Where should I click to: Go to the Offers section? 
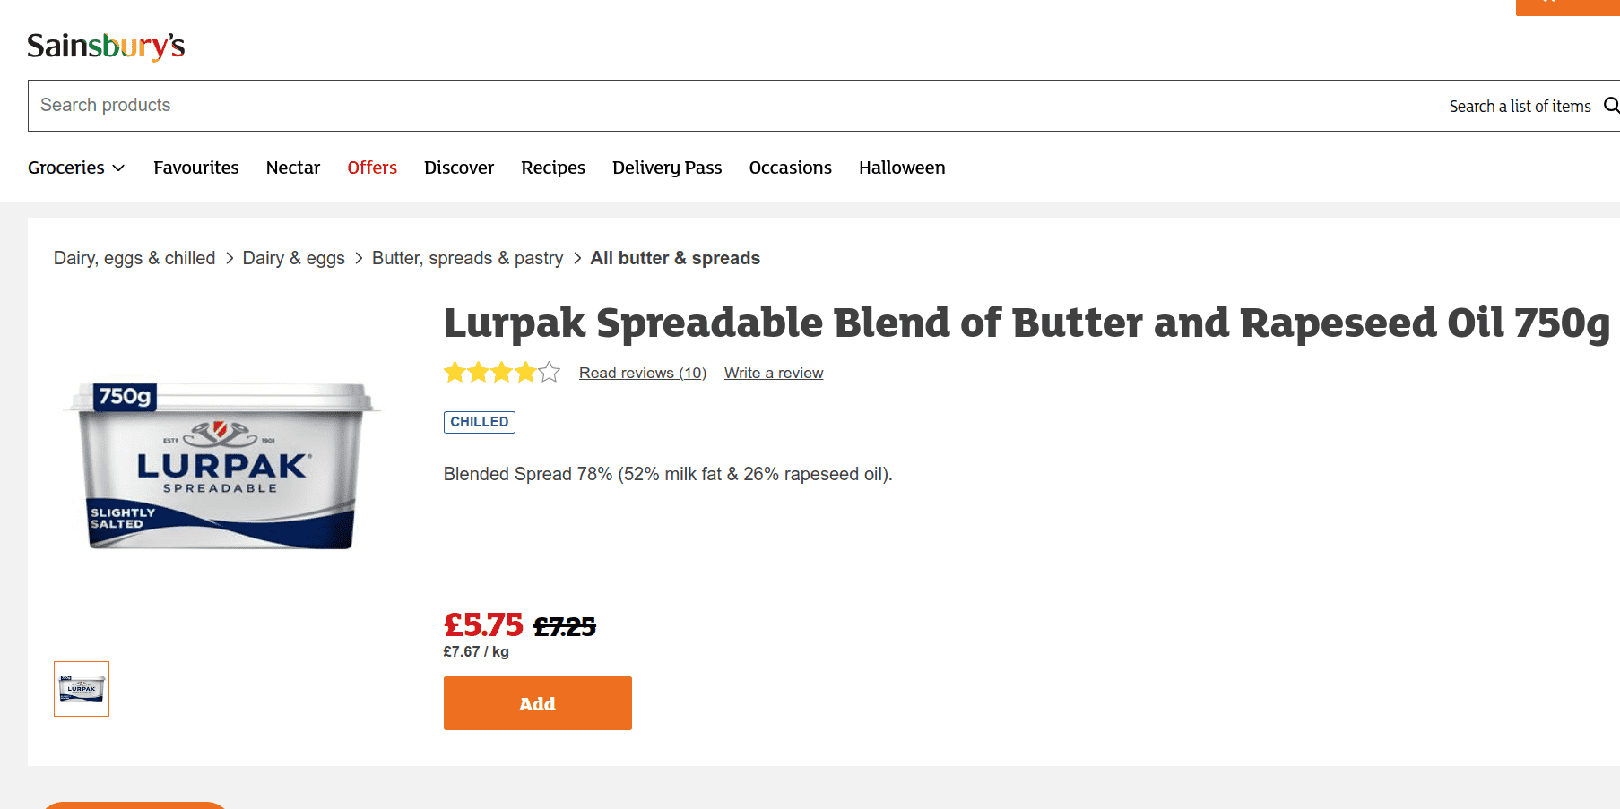click(372, 168)
